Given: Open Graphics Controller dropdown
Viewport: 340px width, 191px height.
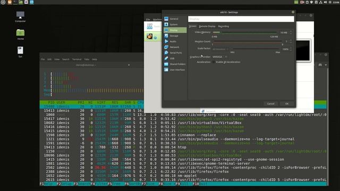Looking at the screenshot, I should pyautogui.click(x=219, y=57).
